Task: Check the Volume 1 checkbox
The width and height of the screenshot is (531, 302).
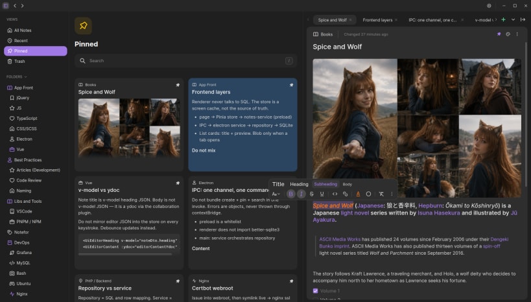Action: coord(315,291)
